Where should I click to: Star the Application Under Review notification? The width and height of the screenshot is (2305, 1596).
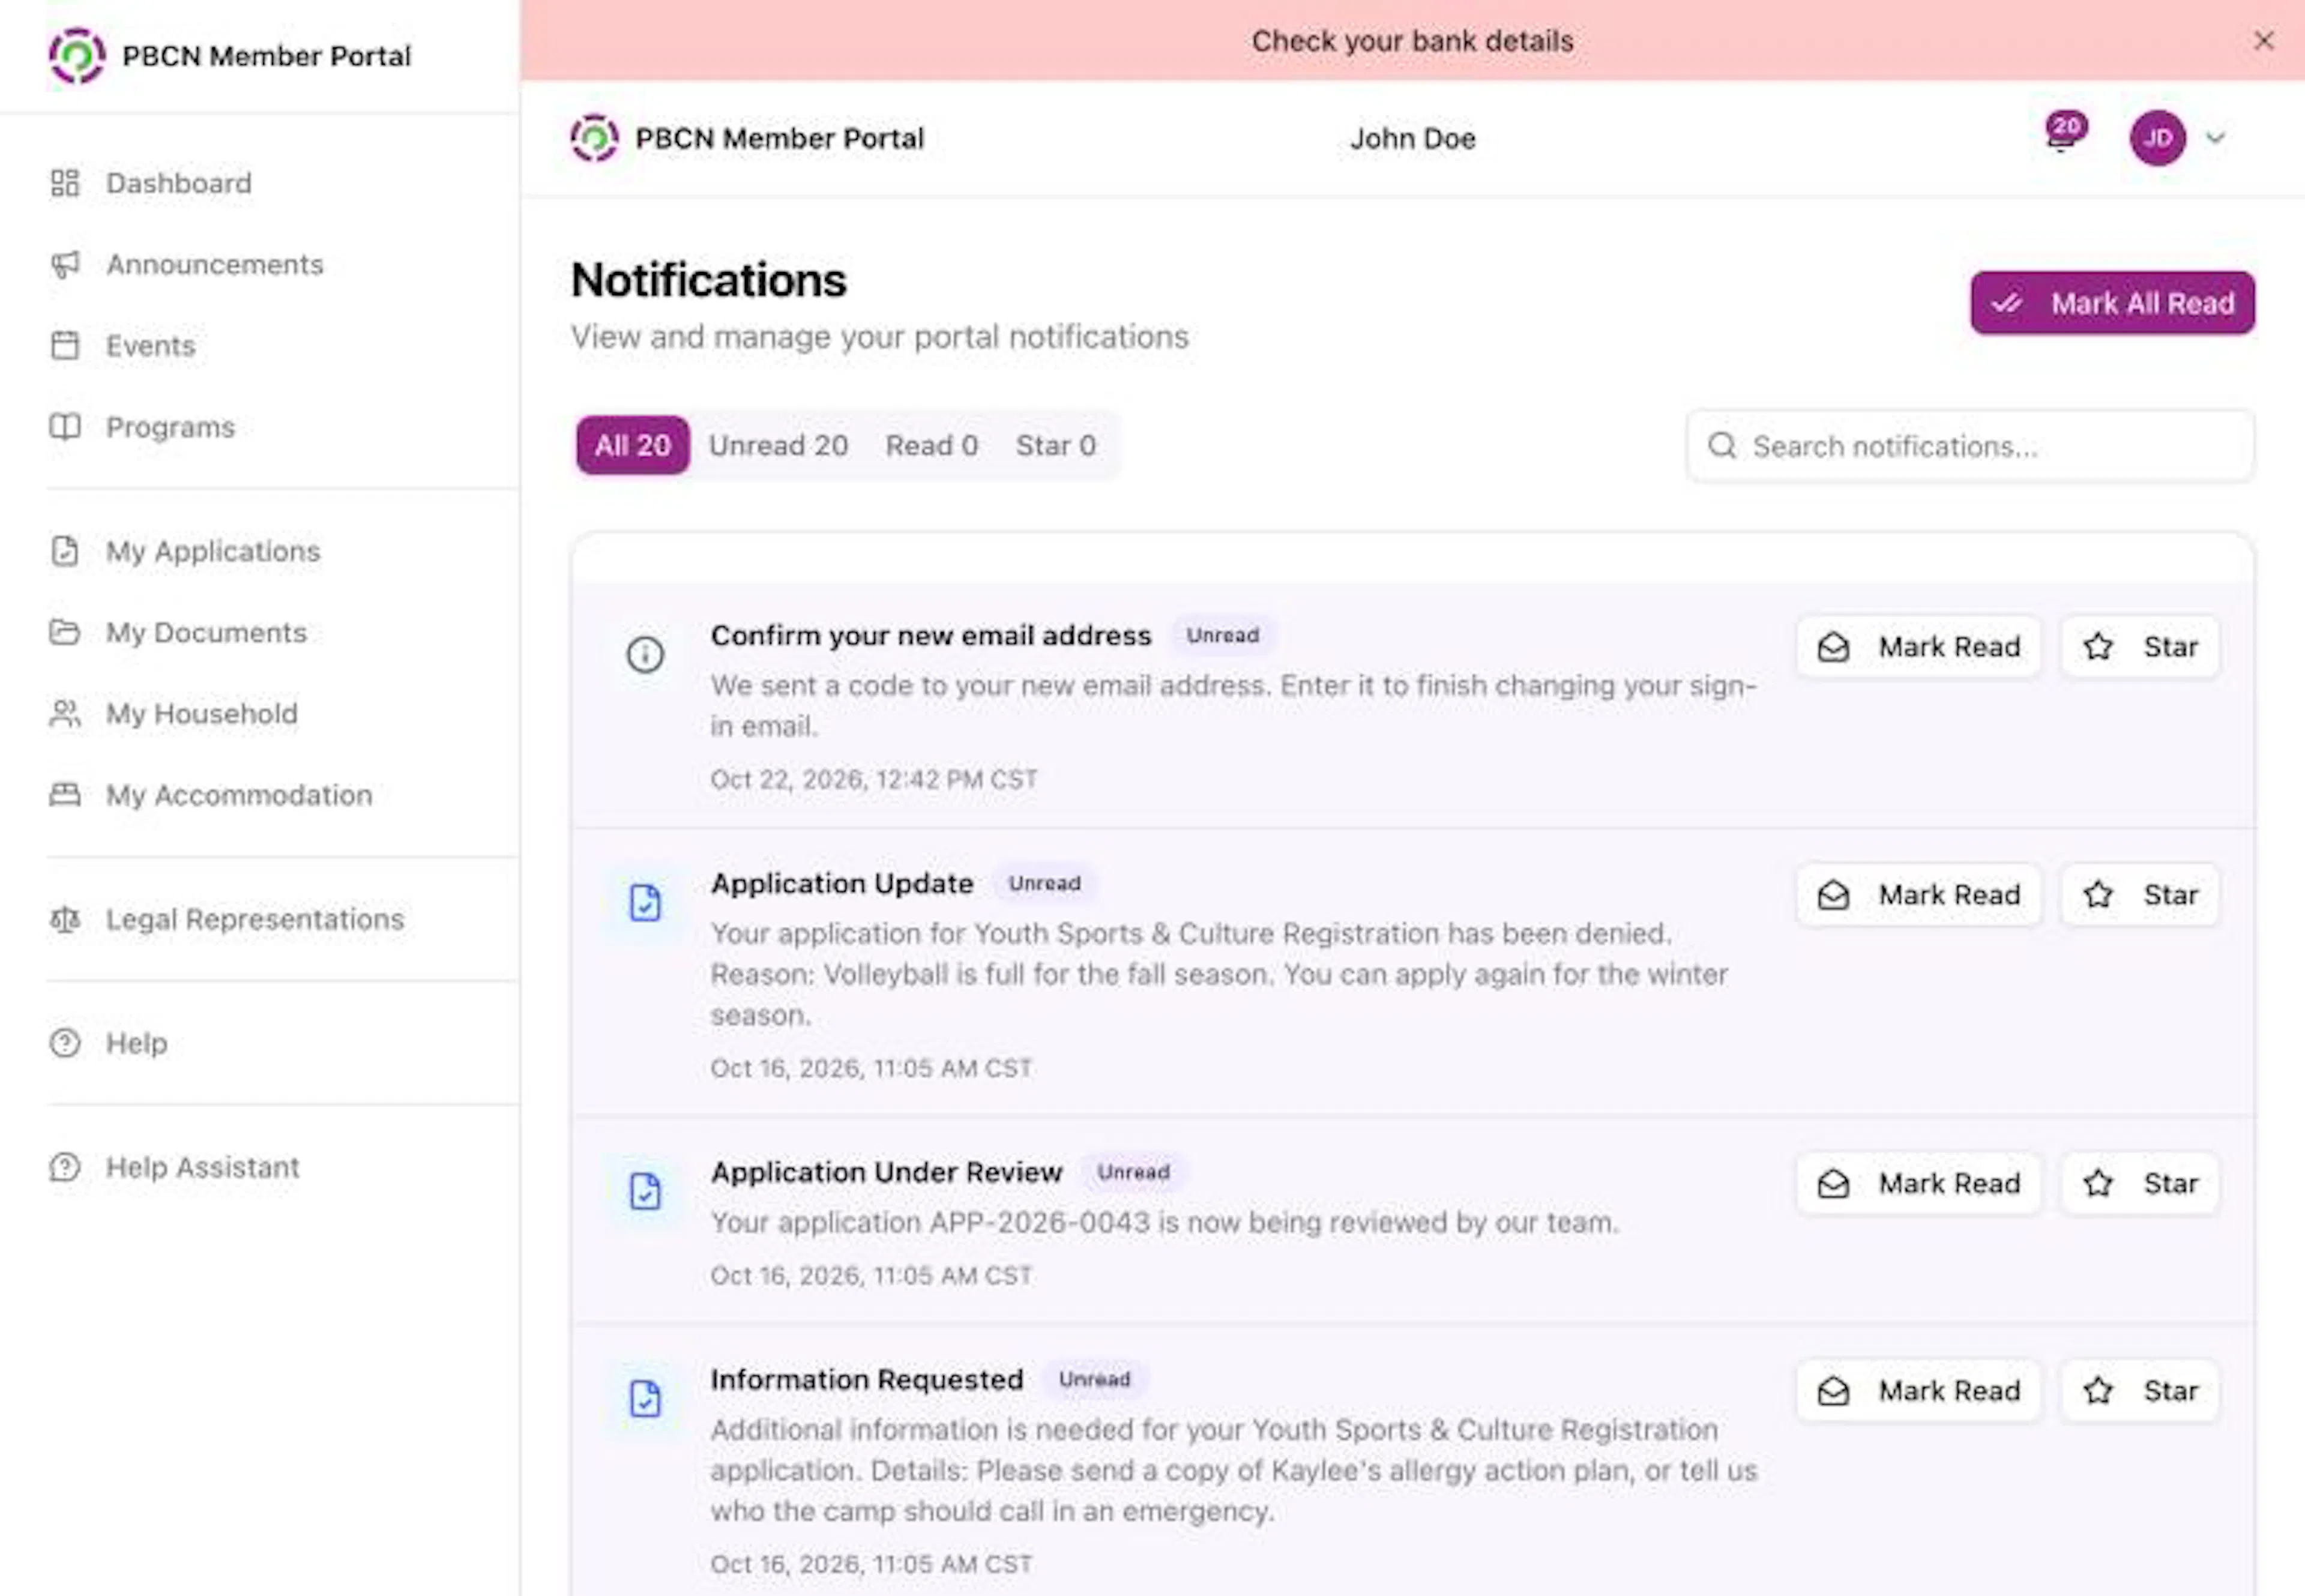pos(2140,1183)
